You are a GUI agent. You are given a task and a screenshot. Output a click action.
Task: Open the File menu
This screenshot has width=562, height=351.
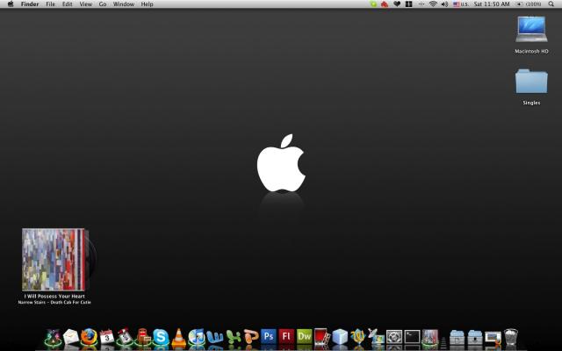point(51,4)
